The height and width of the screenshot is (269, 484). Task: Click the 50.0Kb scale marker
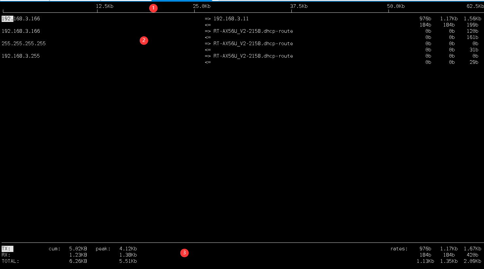[x=396, y=6]
